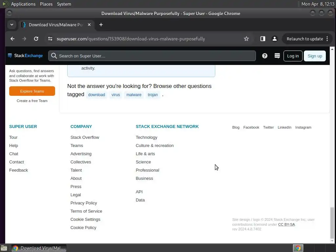This screenshot has height=252, width=336.
Task: Open the API footer link
Action: [139, 192]
